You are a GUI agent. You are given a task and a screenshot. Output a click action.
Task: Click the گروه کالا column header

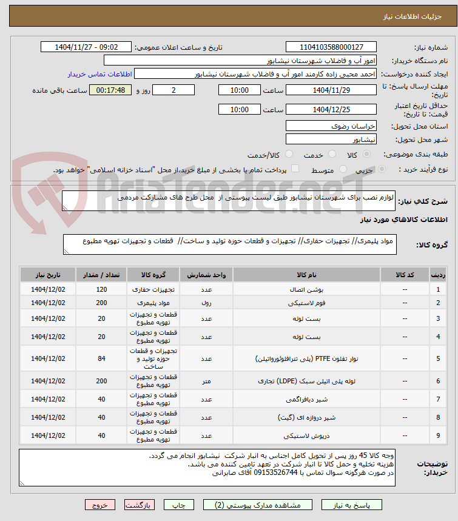153,275
